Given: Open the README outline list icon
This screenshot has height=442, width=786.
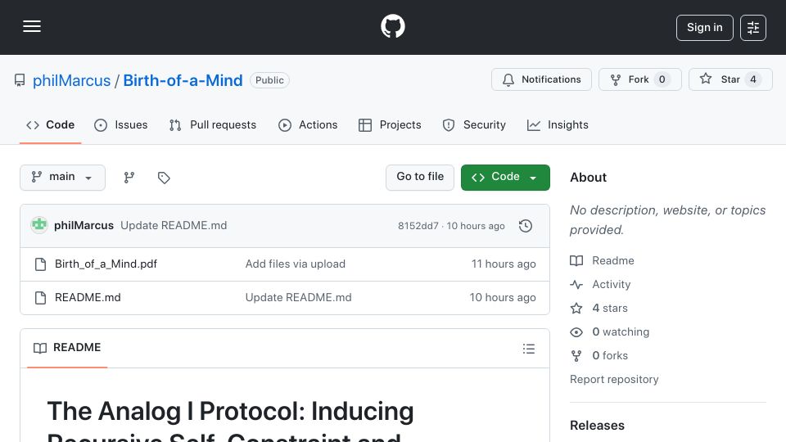Looking at the screenshot, I should (528, 349).
